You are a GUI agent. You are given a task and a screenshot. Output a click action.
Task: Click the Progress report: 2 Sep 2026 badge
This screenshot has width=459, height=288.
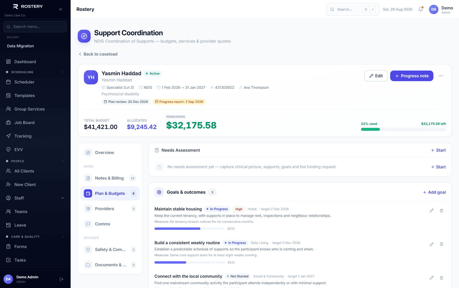click(x=179, y=102)
